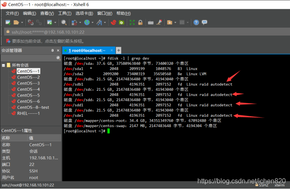Click the 名称 column header in properties
Image resolution: width=290 pixels, height=189 pixels.
click(x=14, y=138)
